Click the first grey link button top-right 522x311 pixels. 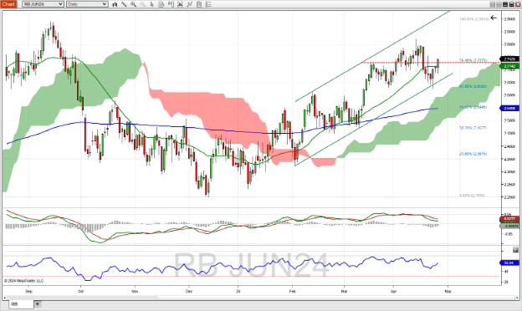point(493,4)
